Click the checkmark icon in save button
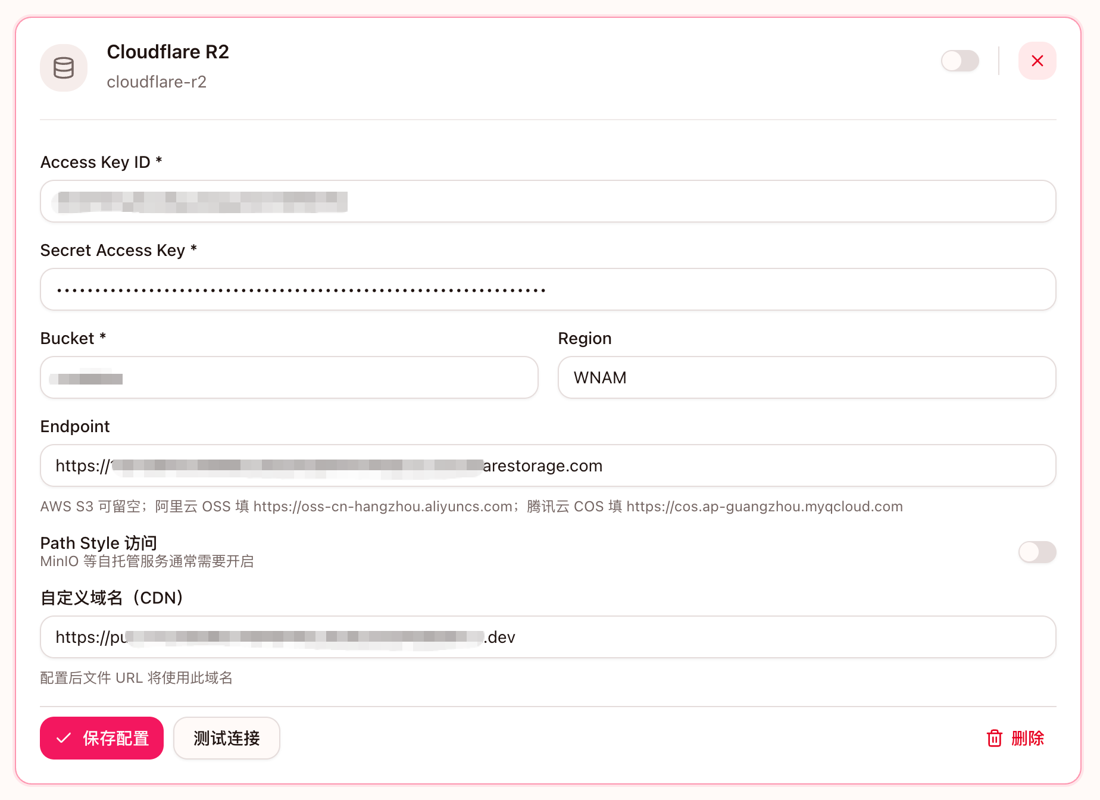The height and width of the screenshot is (800, 1100). (64, 738)
